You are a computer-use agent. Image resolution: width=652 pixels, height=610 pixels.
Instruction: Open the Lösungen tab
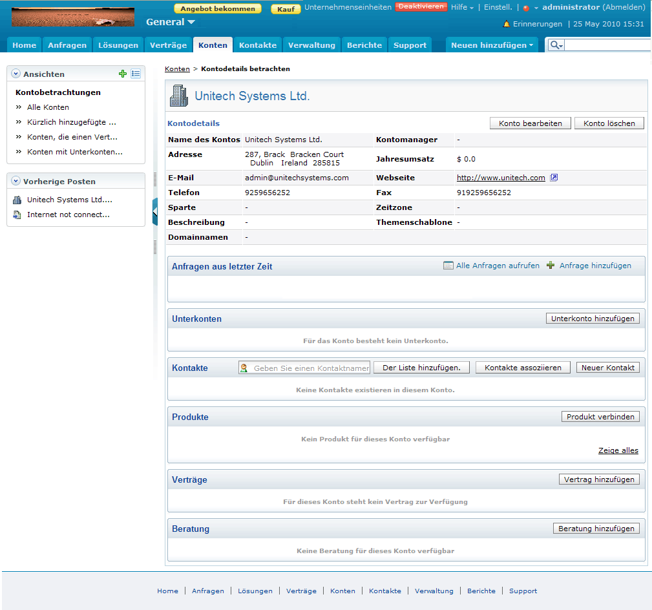118,45
